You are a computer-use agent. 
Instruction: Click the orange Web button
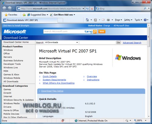click(102, 32)
